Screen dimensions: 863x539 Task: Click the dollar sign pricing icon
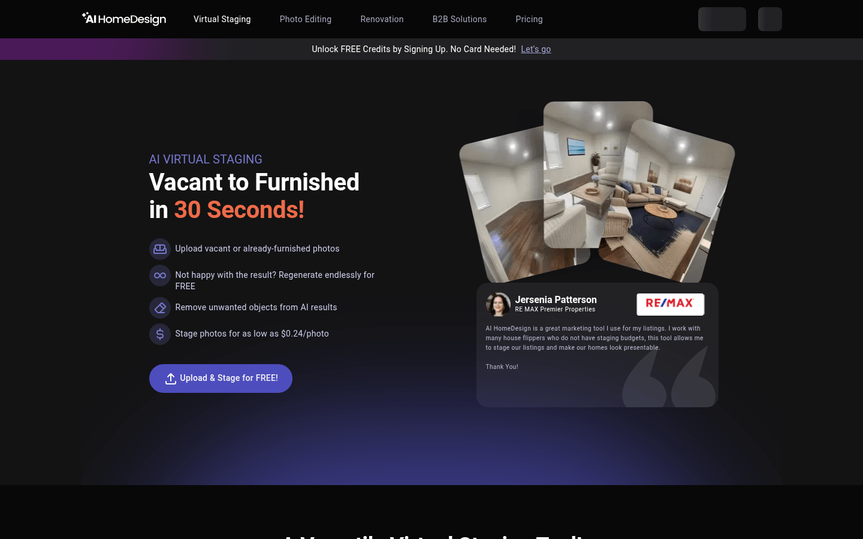(160, 334)
